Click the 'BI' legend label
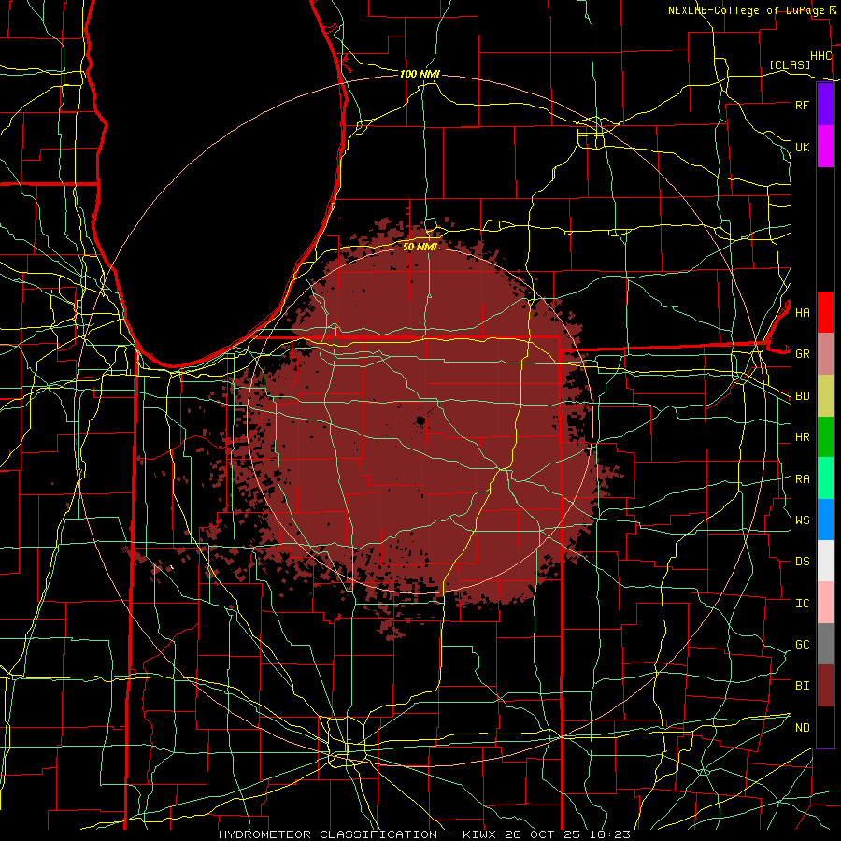 click(x=802, y=686)
